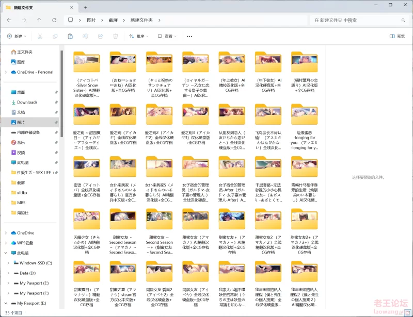Select the 闪耀少女 folder
The image size is (413, 317).
pyautogui.click(x=87, y=232)
